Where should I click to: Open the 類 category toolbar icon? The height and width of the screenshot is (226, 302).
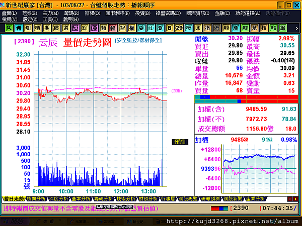coord(103,28)
